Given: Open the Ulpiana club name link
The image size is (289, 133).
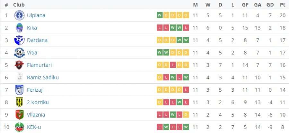Looking at the screenshot, I should point(36,15).
